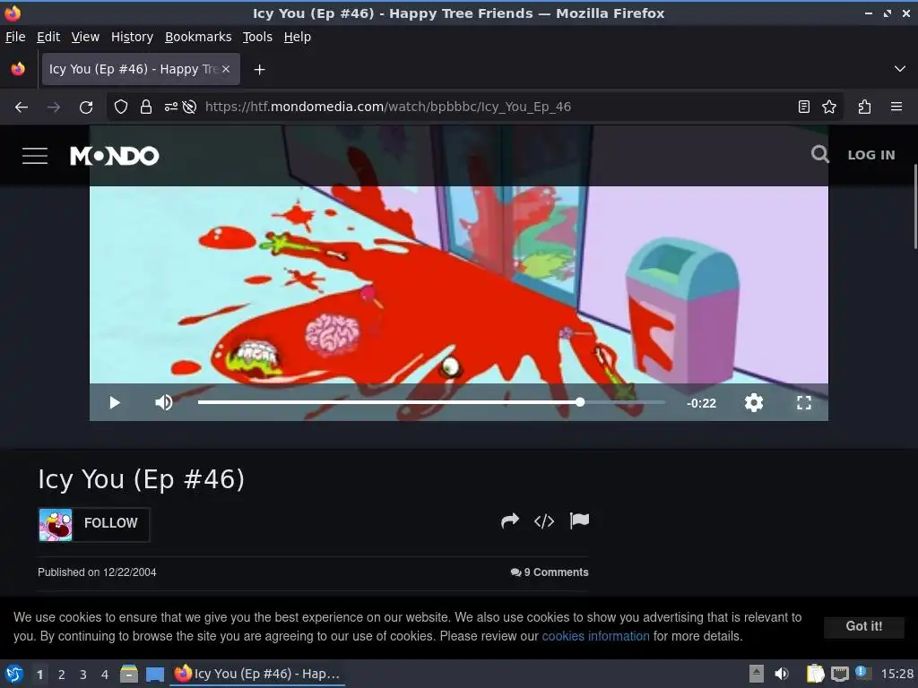
Task: Open video settings gear
Action: click(753, 402)
